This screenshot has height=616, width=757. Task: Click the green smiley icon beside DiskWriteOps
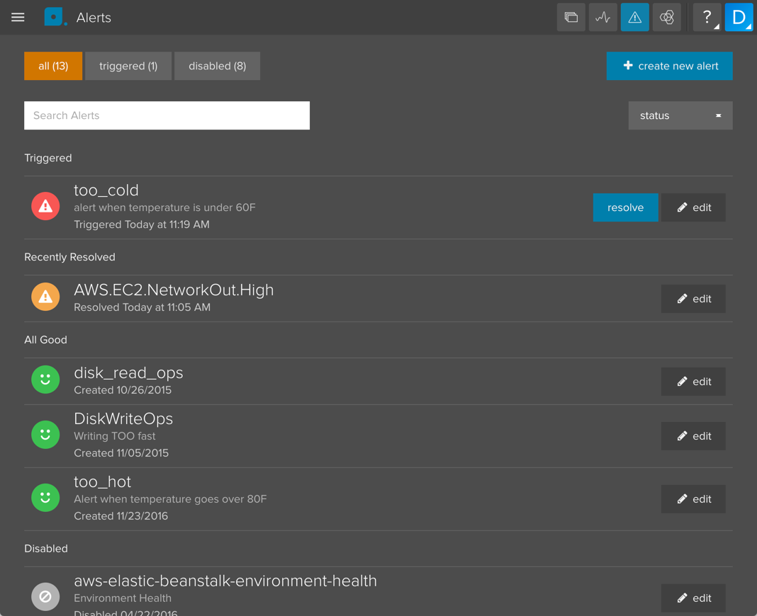click(x=45, y=435)
